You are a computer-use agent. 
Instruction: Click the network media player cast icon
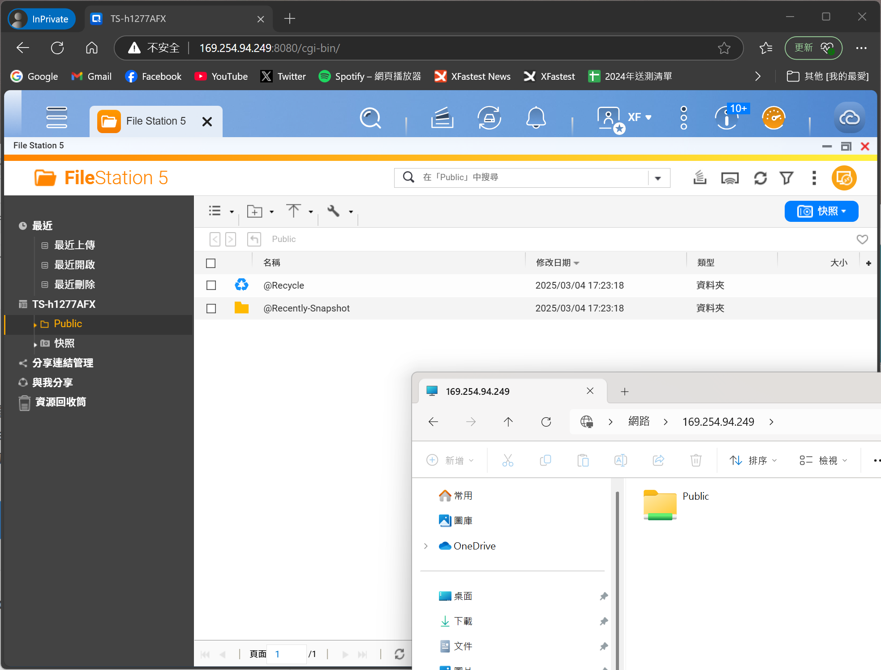[730, 178]
